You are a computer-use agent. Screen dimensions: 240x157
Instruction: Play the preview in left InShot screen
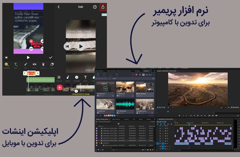pos(28,58)
